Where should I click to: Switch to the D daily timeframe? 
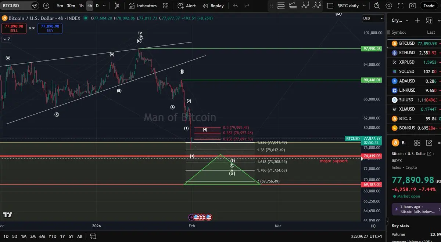tap(97, 5)
